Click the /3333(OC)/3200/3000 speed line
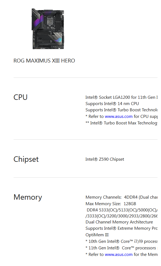 pyautogui.click(x=121, y=216)
